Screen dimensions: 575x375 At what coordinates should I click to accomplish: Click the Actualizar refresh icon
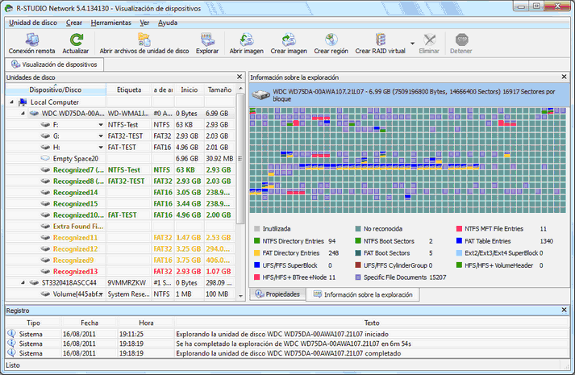point(76,40)
